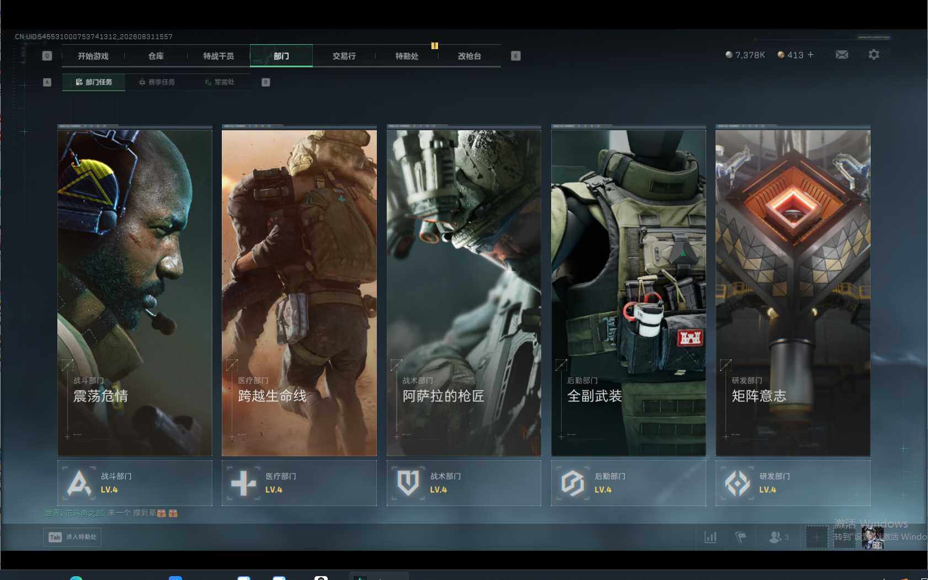Click the 战术部门 shield emblem icon
The image size is (928, 580).
(x=408, y=483)
